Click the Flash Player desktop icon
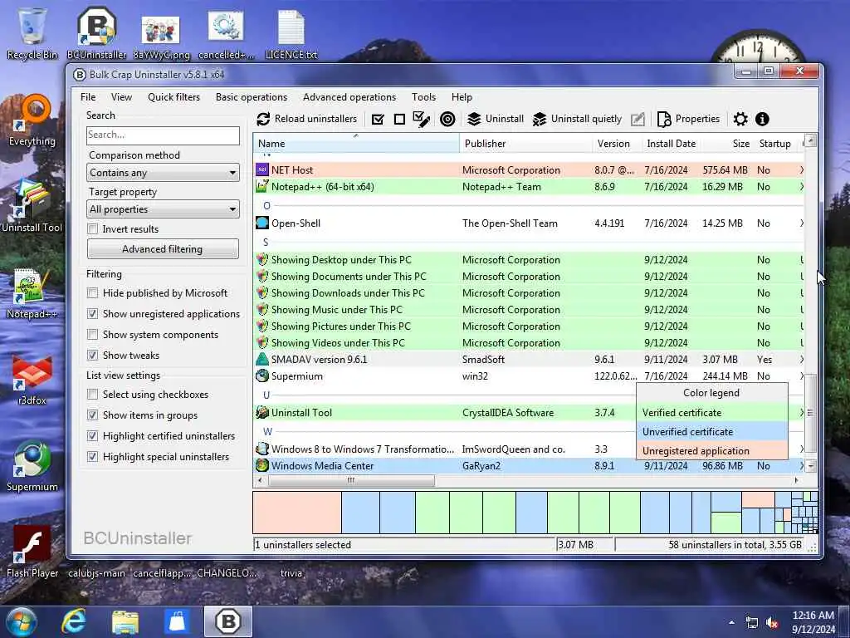 (32, 552)
